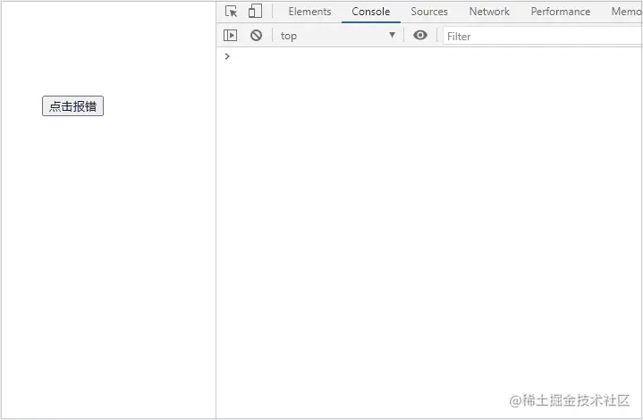Clear the console with the ban icon
Viewport: 643px width, 420px height.
[x=257, y=35]
